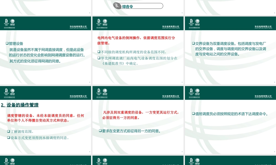The width and height of the screenshot is (276, 165).
Task: Click 华北电网有限公司 on the 值班调度员 slide header
Action: click(263, 96)
